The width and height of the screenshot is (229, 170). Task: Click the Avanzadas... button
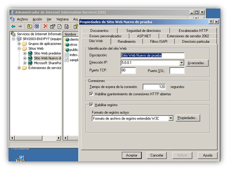point(197,63)
